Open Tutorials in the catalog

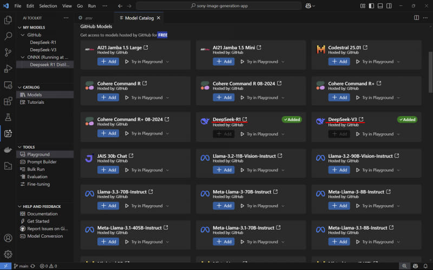35,102
